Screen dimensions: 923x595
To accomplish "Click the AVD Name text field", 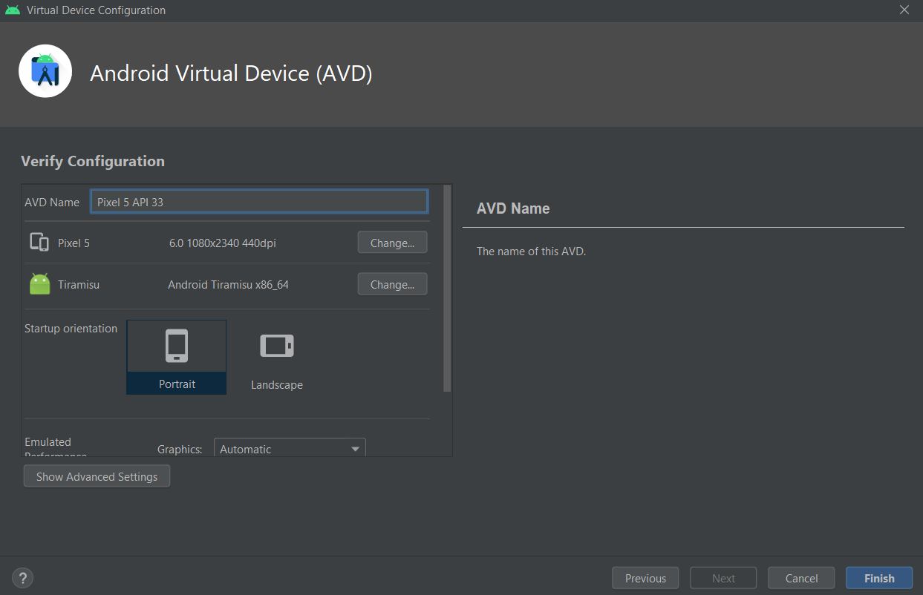I will 258,201.
